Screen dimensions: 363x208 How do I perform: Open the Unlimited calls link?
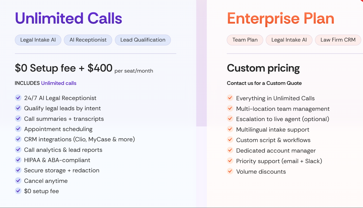pyautogui.click(x=59, y=83)
